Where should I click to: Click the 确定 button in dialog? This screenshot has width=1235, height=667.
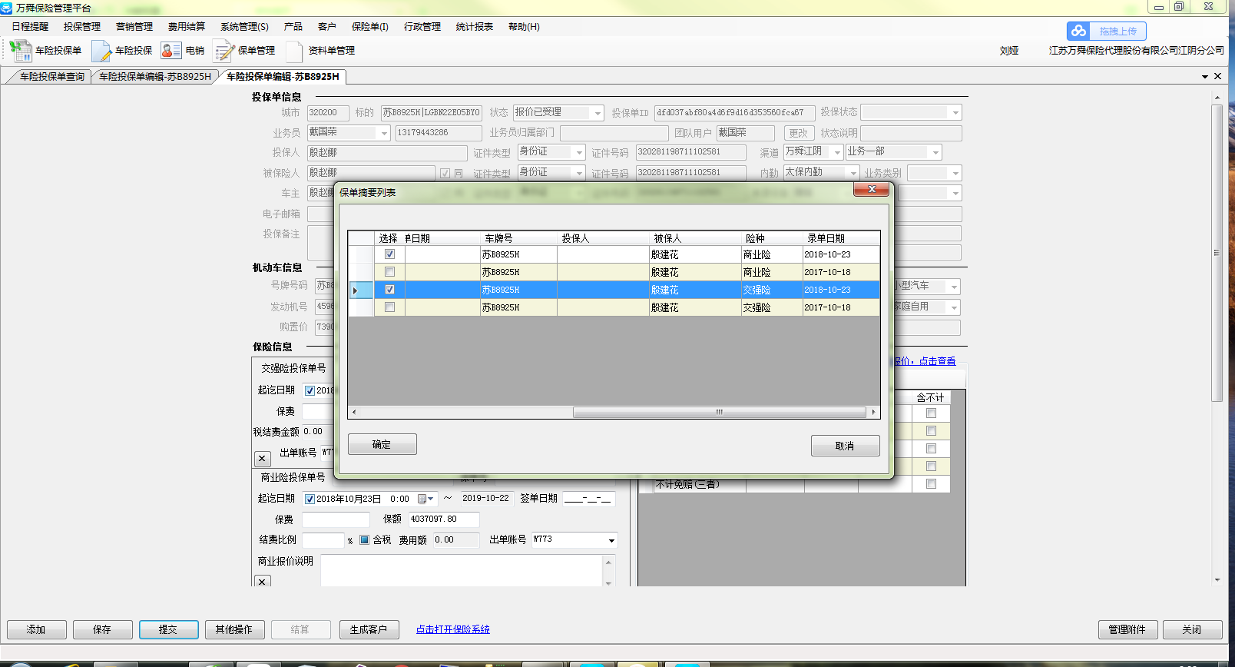point(382,445)
